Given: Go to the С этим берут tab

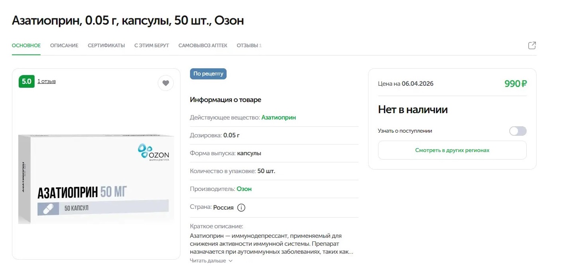Looking at the screenshot, I should click(x=151, y=46).
